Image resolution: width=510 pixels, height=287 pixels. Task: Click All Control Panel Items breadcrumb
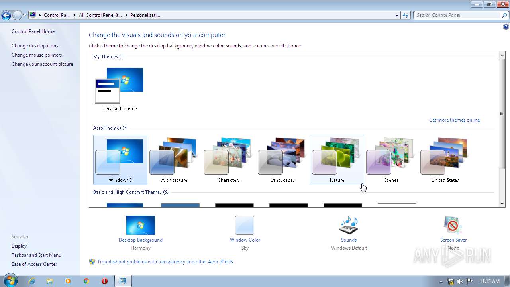pos(100,15)
